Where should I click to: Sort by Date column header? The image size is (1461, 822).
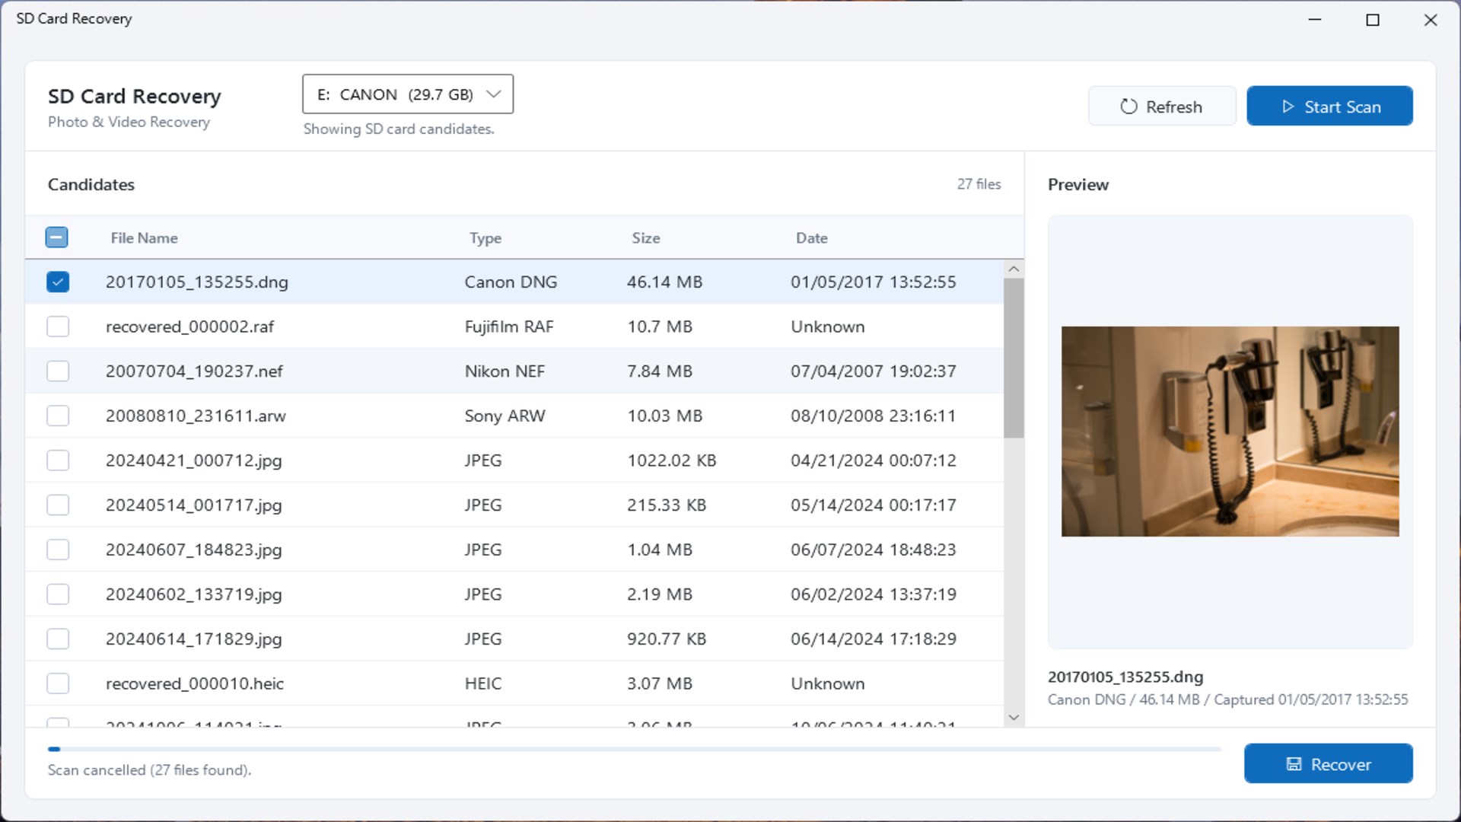pos(812,237)
